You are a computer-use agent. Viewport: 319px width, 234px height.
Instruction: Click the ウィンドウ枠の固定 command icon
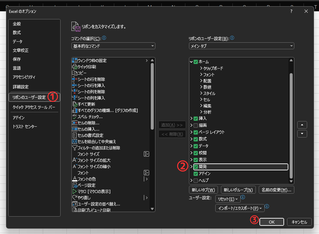point(75,60)
